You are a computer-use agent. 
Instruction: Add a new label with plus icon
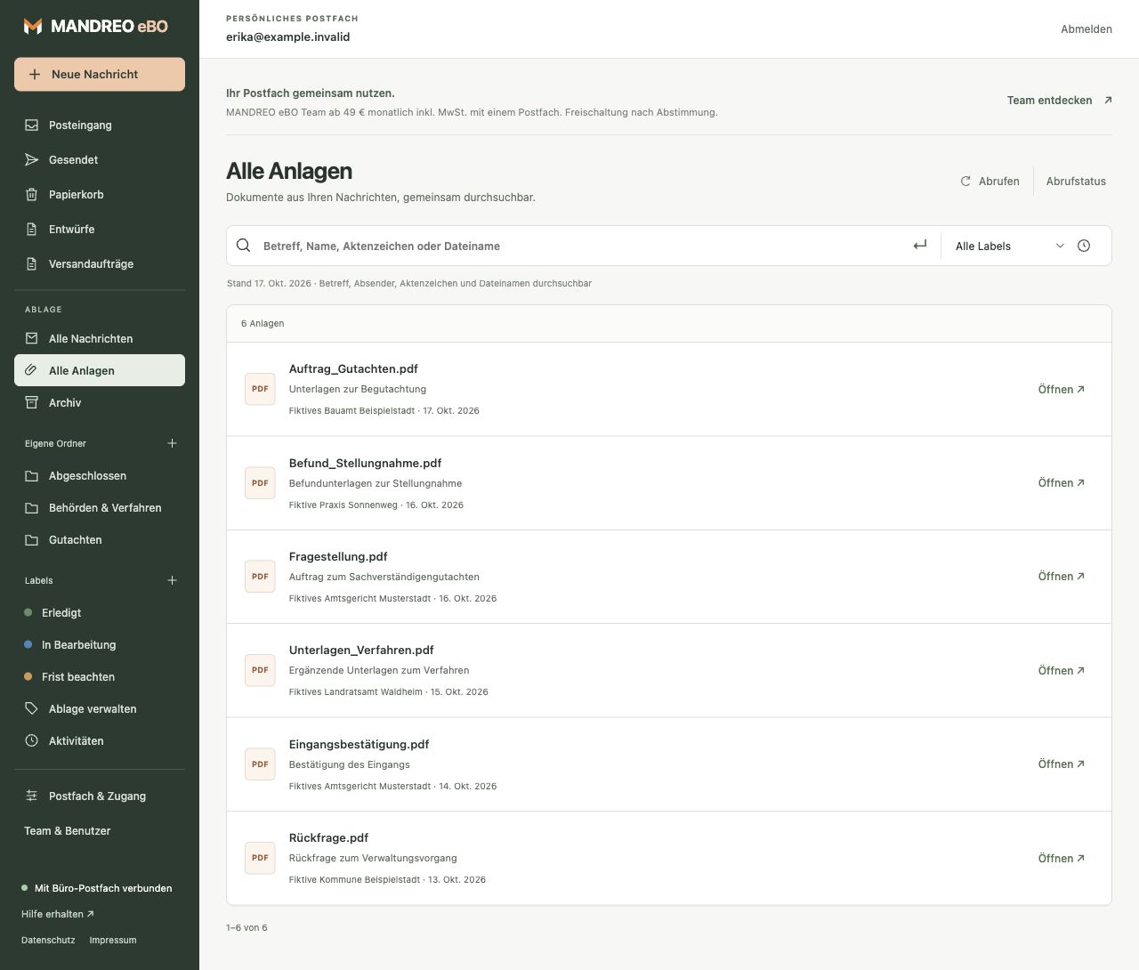[x=173, y=580]
